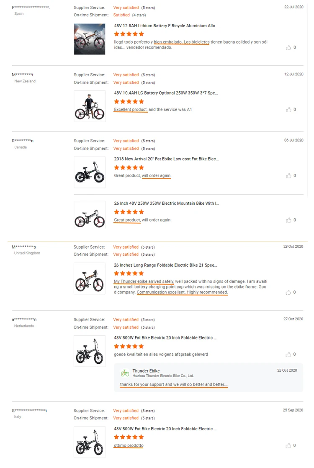View the 2018 New Arrival Fat Ebike photo
Image resolution: width=314 pixels, height=468 pixels.
(90, 172)
